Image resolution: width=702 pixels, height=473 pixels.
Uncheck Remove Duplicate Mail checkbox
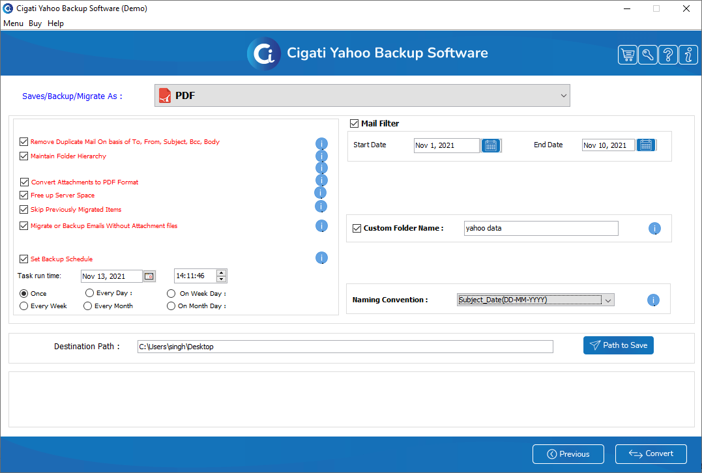pyautogui.click(x=23, y=142)
